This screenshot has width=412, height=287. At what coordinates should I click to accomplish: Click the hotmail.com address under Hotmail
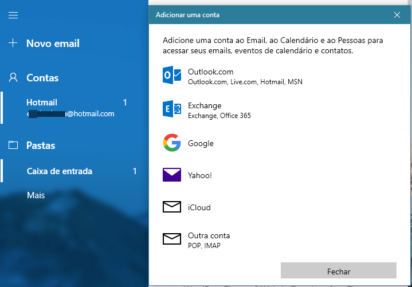(x=70, y=113)
